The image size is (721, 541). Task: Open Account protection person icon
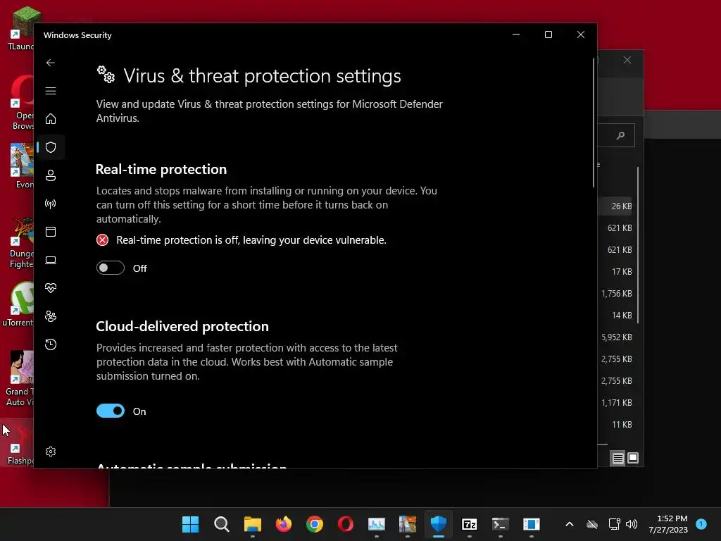pos(51,175)
